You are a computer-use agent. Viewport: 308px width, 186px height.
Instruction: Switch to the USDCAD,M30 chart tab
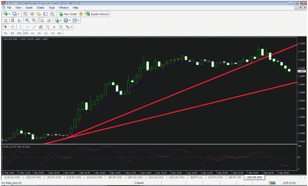coord(156,178)
